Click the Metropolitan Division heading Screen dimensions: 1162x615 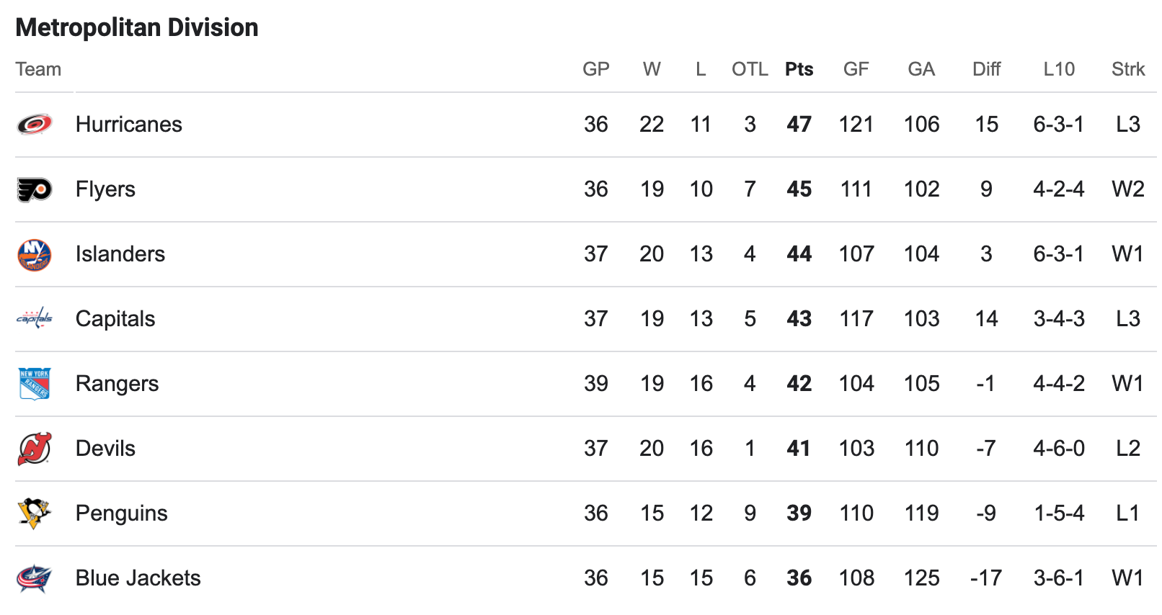pos(137,27)
